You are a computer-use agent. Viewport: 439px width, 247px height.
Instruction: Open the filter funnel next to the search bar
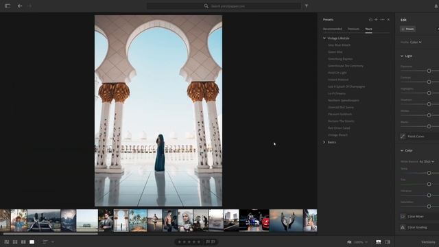pos(307,6)
